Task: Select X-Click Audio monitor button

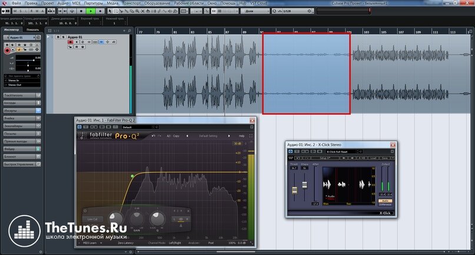Action: point(386,201)
